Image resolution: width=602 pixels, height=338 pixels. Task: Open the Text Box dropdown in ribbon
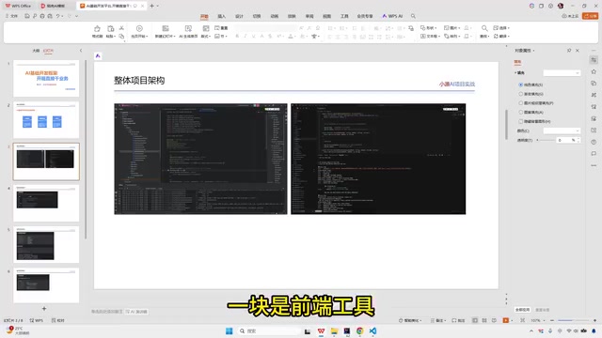430,36
